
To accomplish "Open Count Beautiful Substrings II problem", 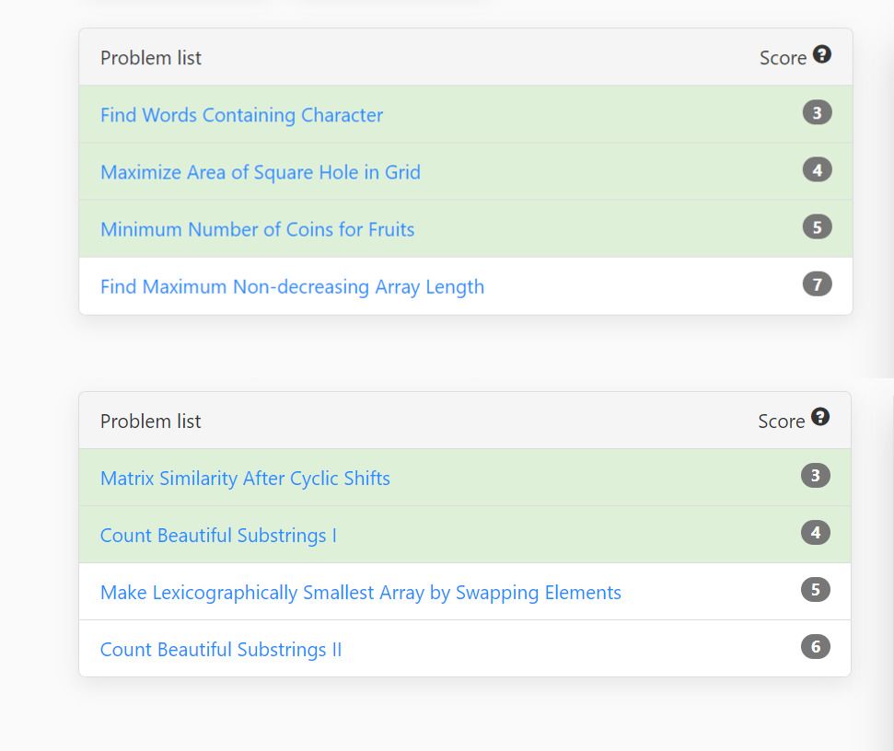I will (220, 650).
